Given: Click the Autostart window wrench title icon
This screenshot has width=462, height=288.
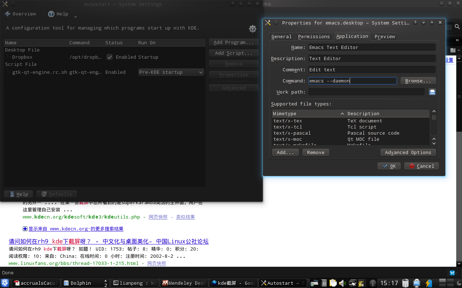Looking at the screenshot, I should pos(5,4).
